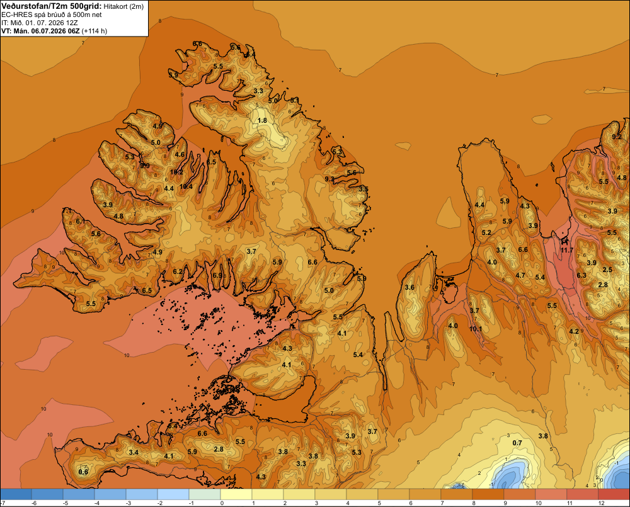630x507 pixels.
Task: Click the 4.6 temperature value
Action: [180, 154]
